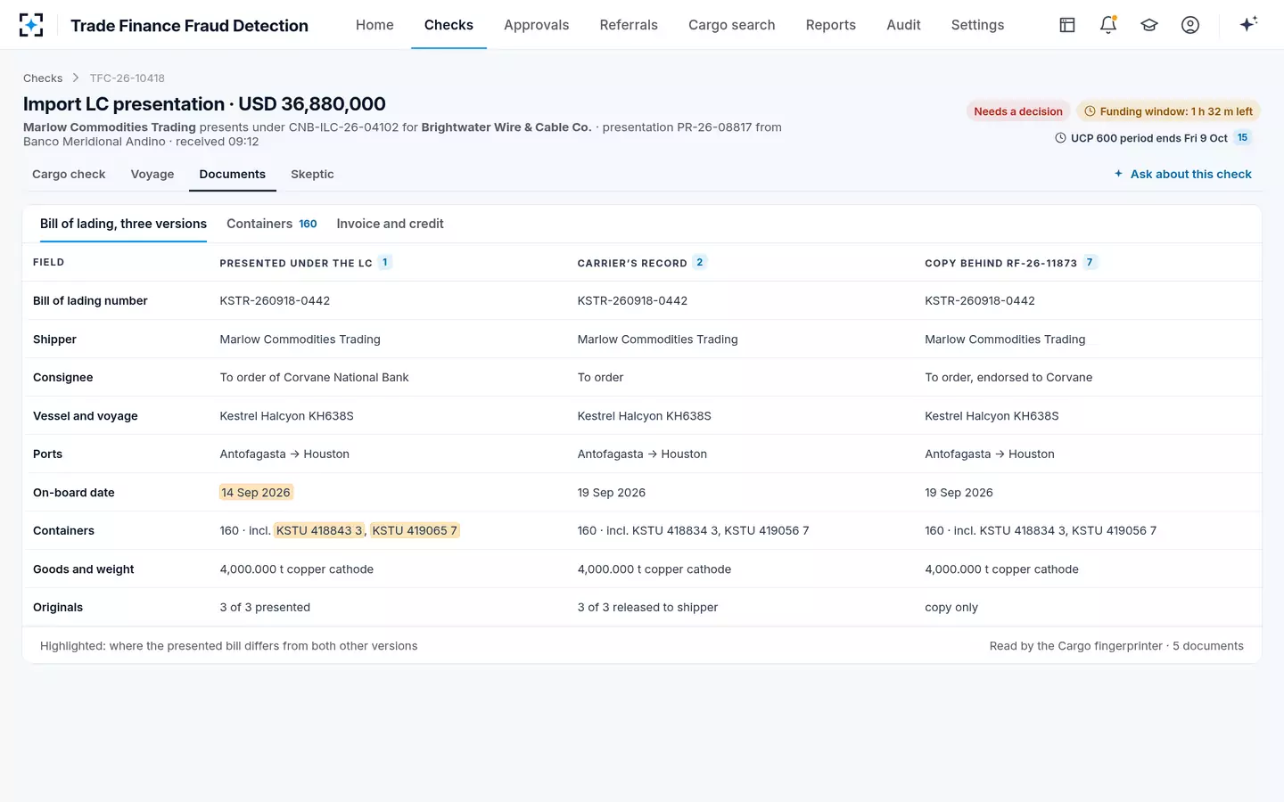Click highlighted container number KSTU 418843 3
This screenshot has height=802, width=1284.
pos(319,531)
